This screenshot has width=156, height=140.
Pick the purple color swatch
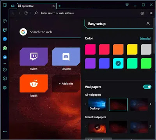pyautogui.click(x=90, y=63)
